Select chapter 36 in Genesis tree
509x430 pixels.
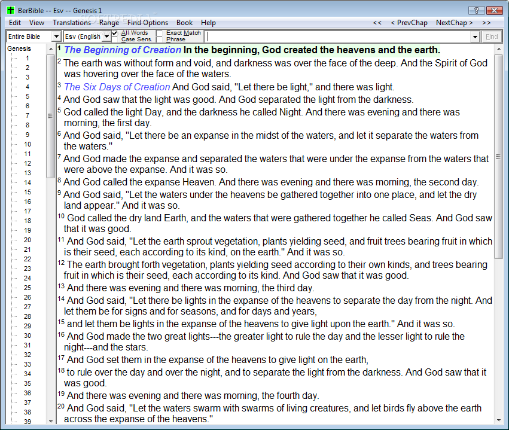pyautogui.click(x=28, y=393)
